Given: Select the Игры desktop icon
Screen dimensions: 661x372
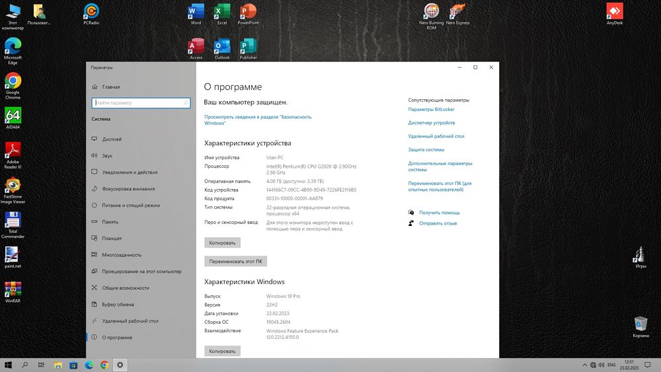Looking at the screenshot, I should coord(641,257).
